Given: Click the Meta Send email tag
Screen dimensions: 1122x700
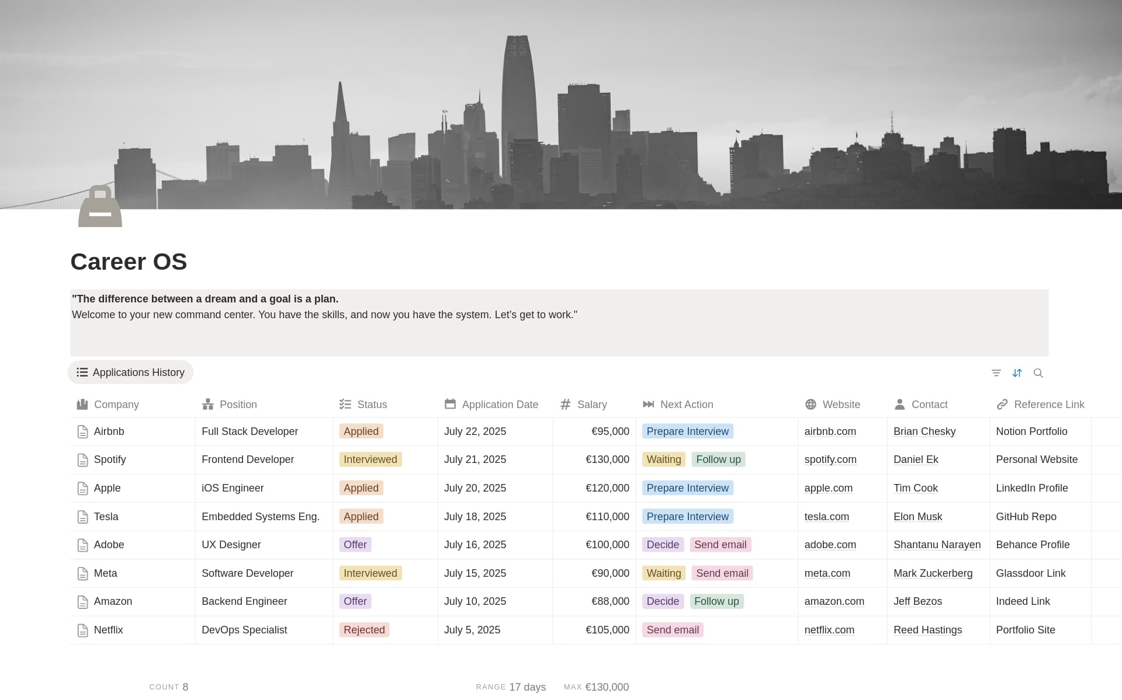Looking at the screenshot, I should [722, 573].
